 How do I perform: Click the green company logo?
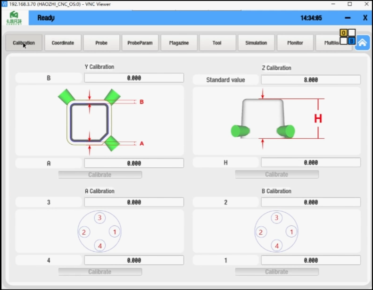tap(14, 18)
